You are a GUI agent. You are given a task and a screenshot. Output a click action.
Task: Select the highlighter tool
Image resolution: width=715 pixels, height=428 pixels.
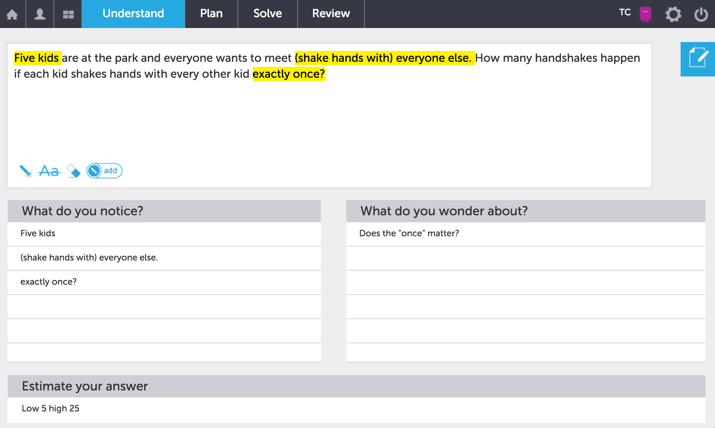25,171
